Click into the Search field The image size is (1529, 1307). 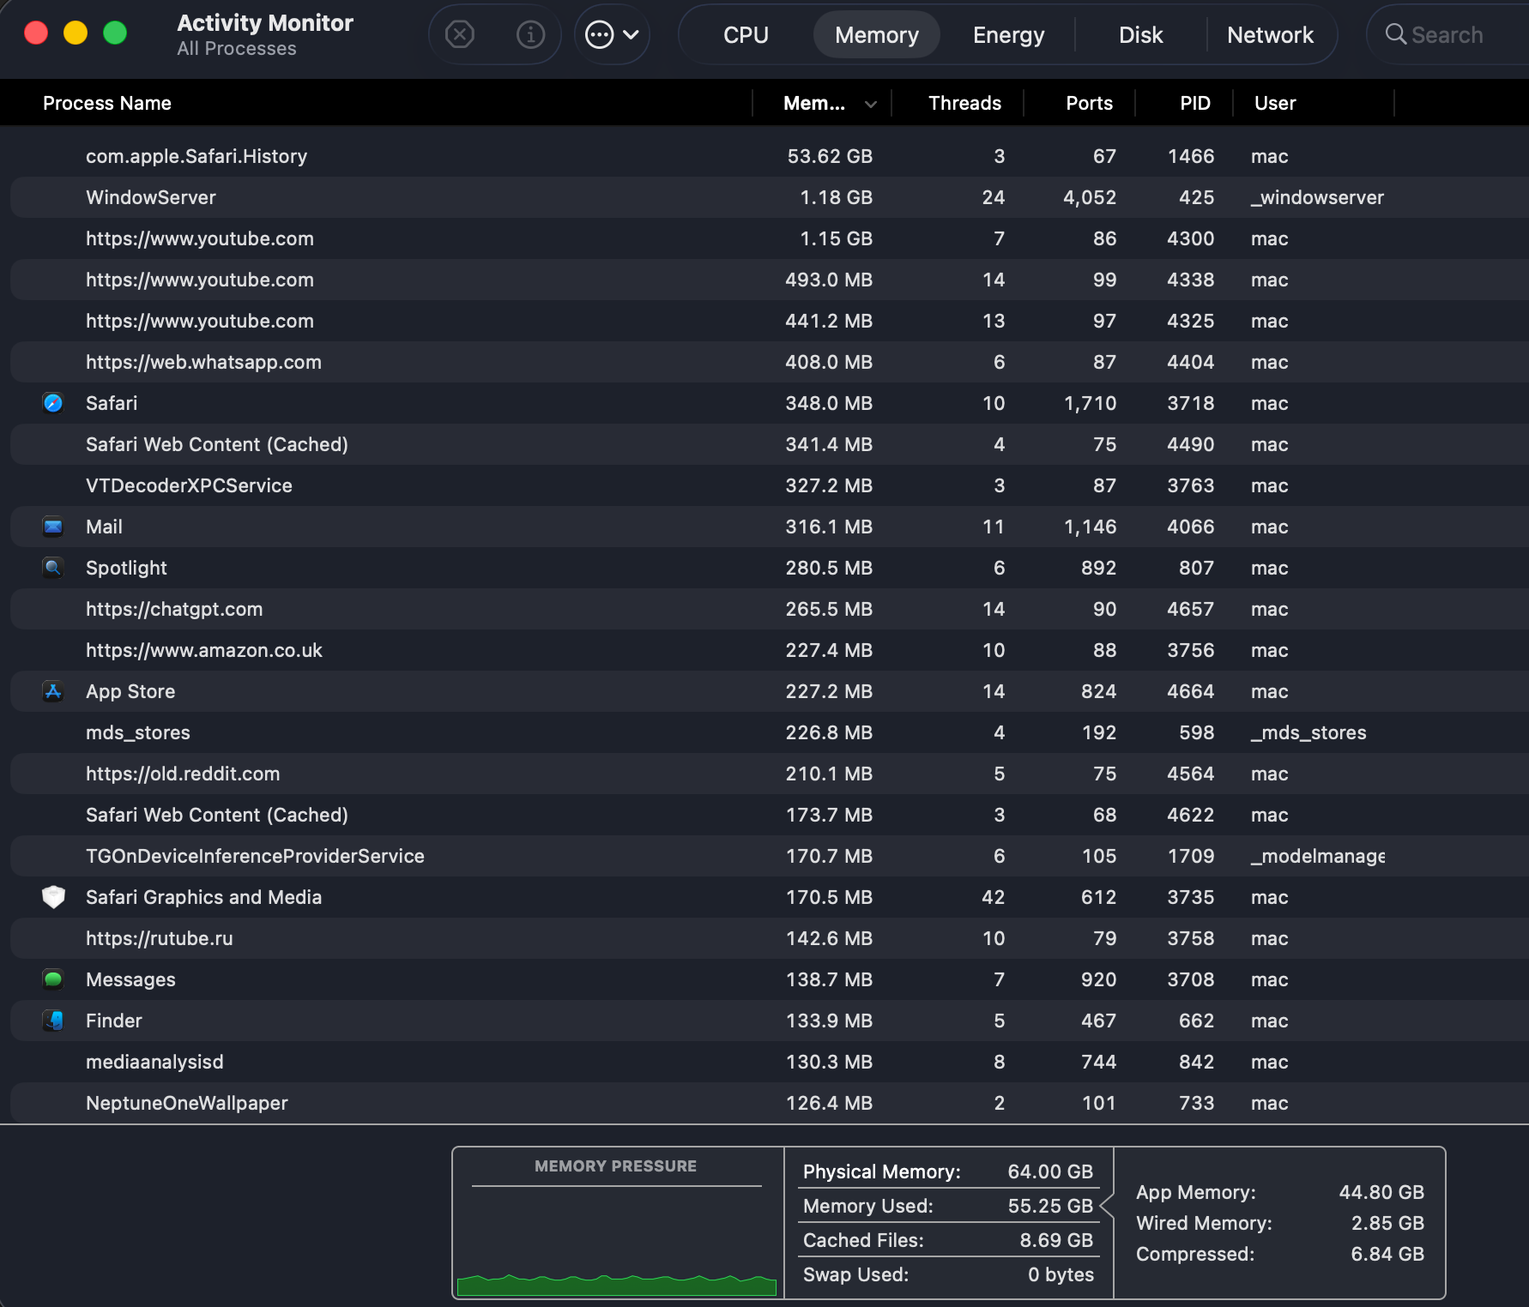[1450, 34]
